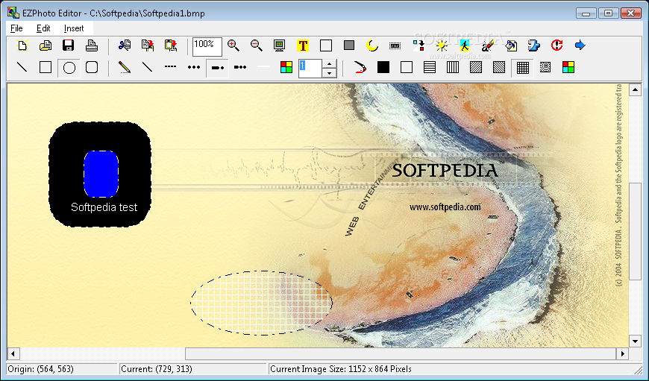Click the New document icon

point(22,45)
